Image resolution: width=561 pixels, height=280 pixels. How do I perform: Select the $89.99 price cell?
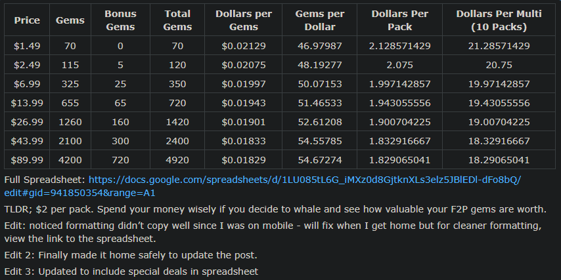(27, 160)
